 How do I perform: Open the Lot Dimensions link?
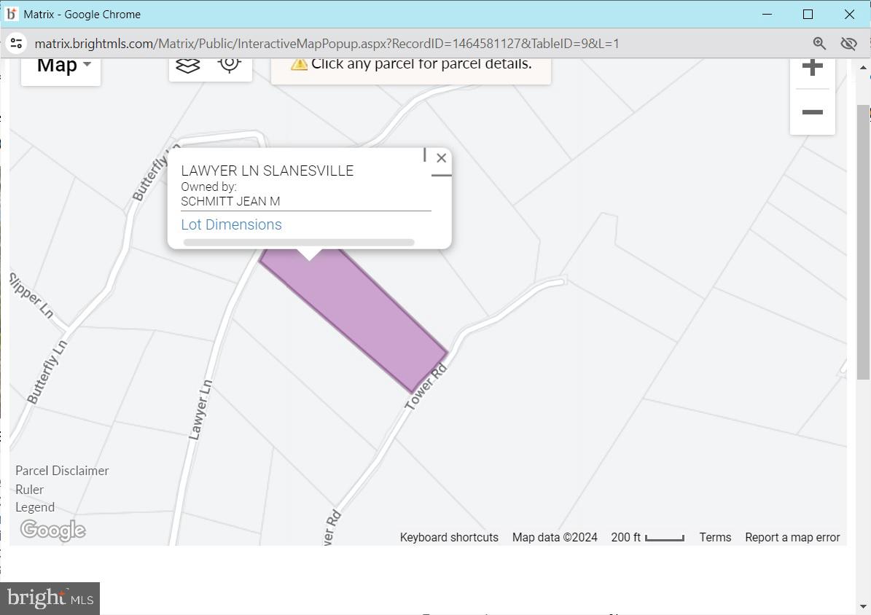(x=231, y=224)
